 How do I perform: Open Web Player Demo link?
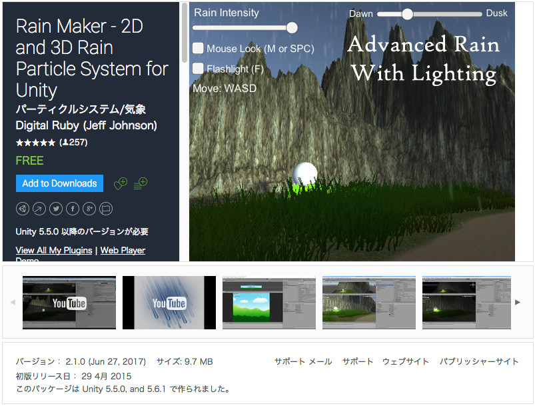click(123, 250)
